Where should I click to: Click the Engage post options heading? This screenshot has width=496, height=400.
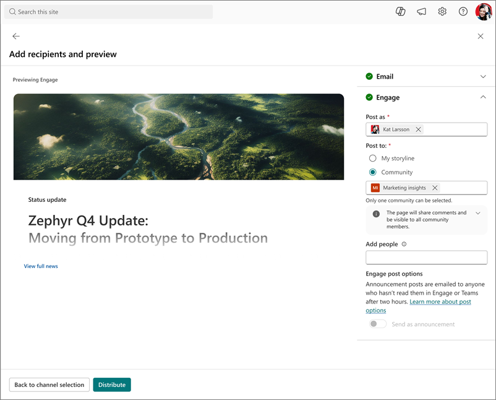[x=394, y=274]
